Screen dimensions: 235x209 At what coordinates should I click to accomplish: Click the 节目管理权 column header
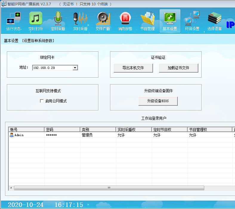pyautogui.click(x=210, y=130)
